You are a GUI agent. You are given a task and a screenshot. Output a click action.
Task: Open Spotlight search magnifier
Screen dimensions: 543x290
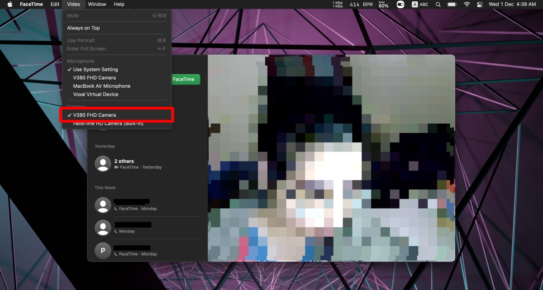[438, 5]
